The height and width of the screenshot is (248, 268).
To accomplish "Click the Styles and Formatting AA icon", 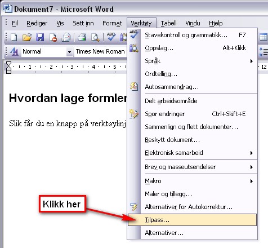I will pos(14,51).
